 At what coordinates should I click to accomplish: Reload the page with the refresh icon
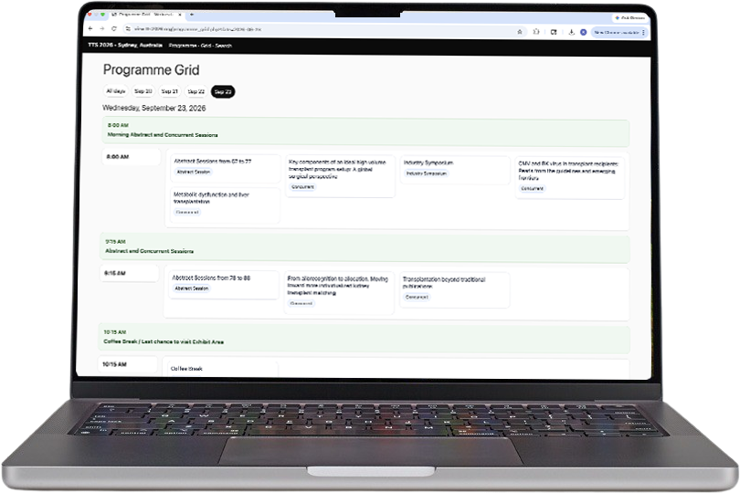(111, 30)
